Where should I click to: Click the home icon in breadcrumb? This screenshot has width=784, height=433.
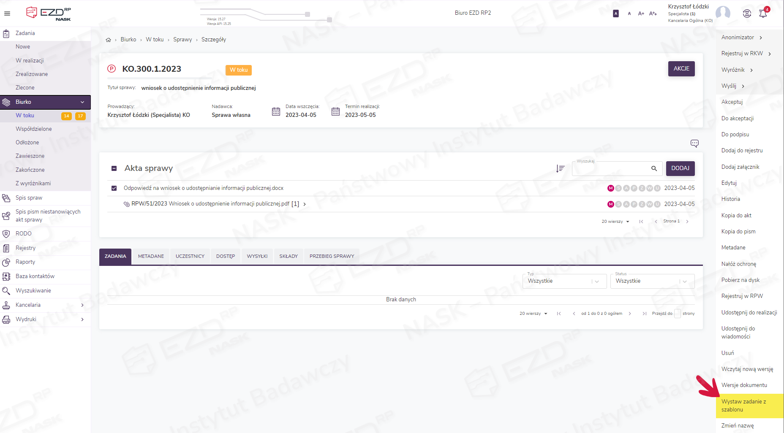(x=109, y=40)
